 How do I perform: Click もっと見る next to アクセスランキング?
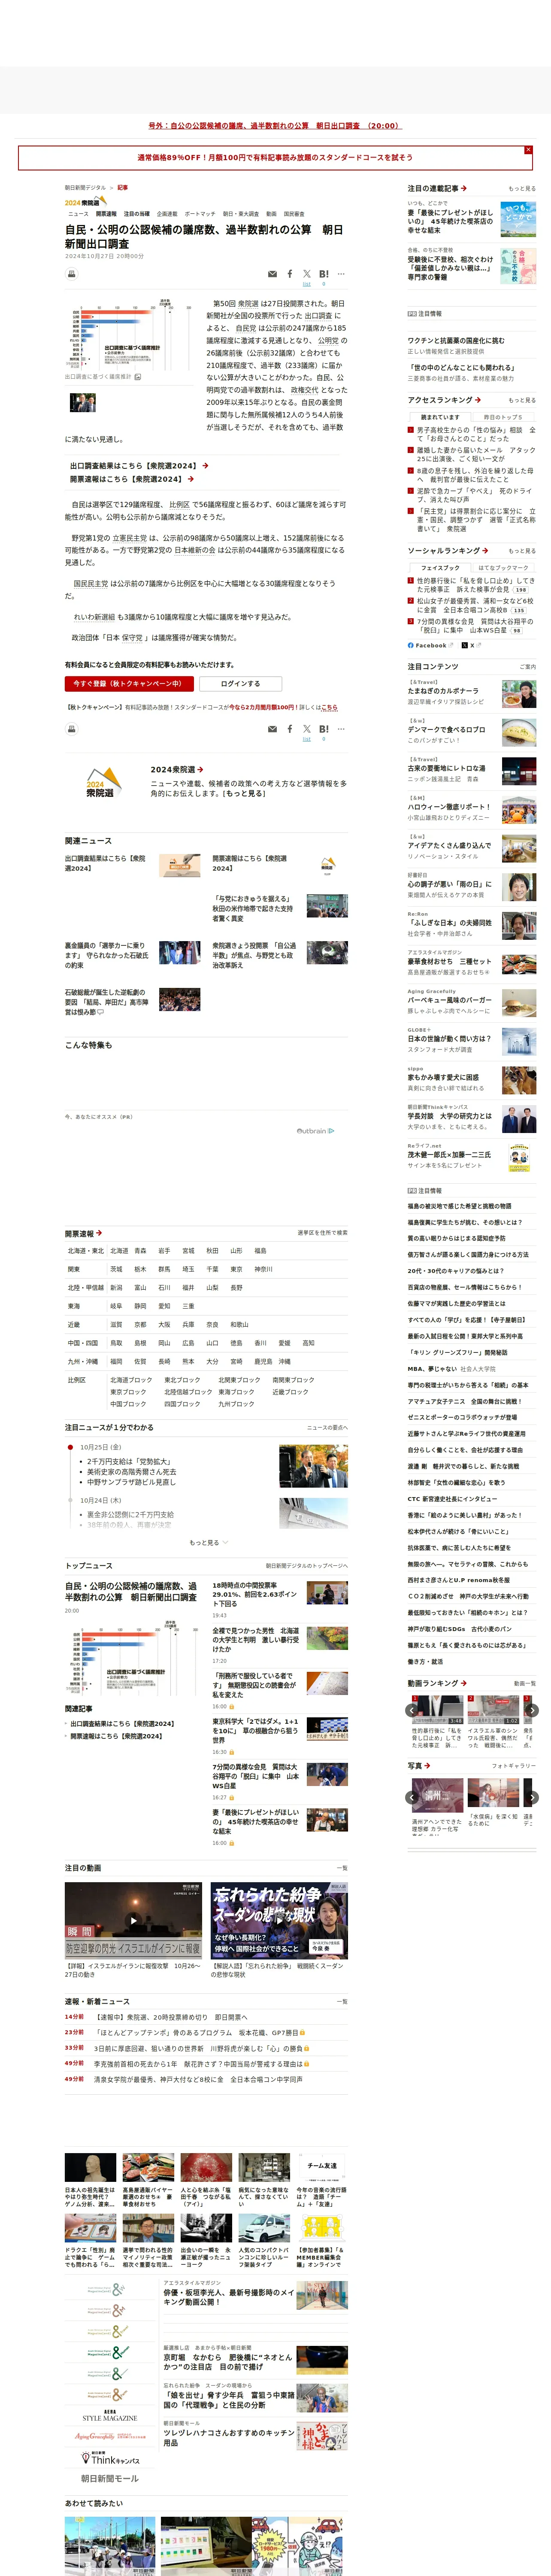click(522, 400)
